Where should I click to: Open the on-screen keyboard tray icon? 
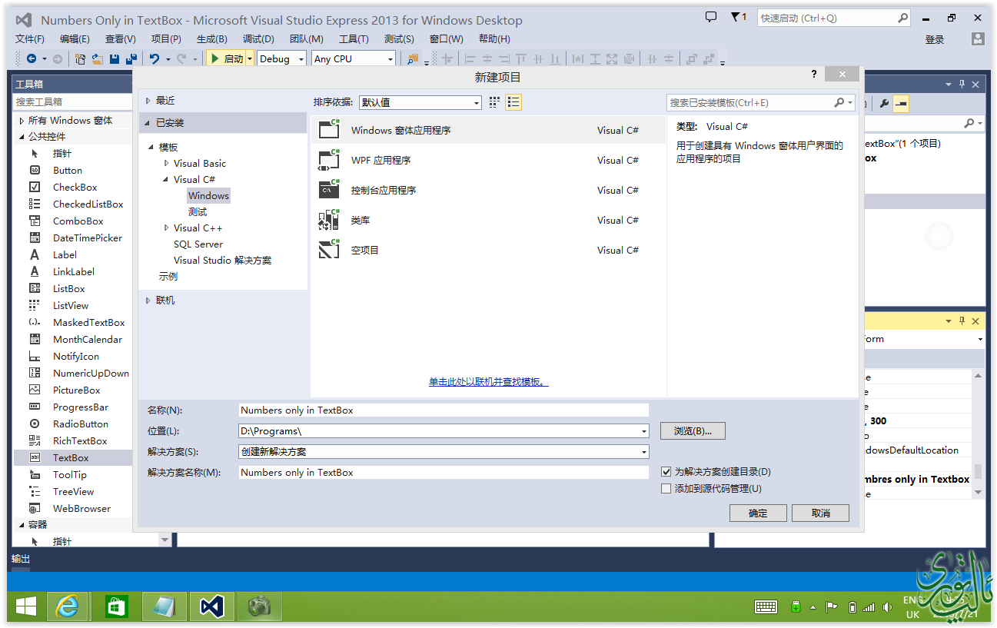click(x=766, y=607)
